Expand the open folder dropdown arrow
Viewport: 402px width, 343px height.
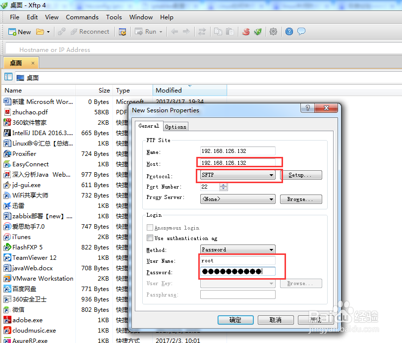pos(48,32)
